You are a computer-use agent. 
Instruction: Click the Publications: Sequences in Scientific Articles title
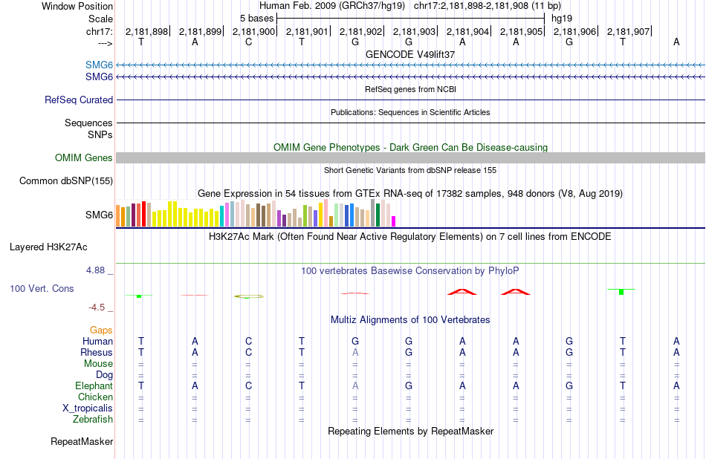click(x=410, y=112)
